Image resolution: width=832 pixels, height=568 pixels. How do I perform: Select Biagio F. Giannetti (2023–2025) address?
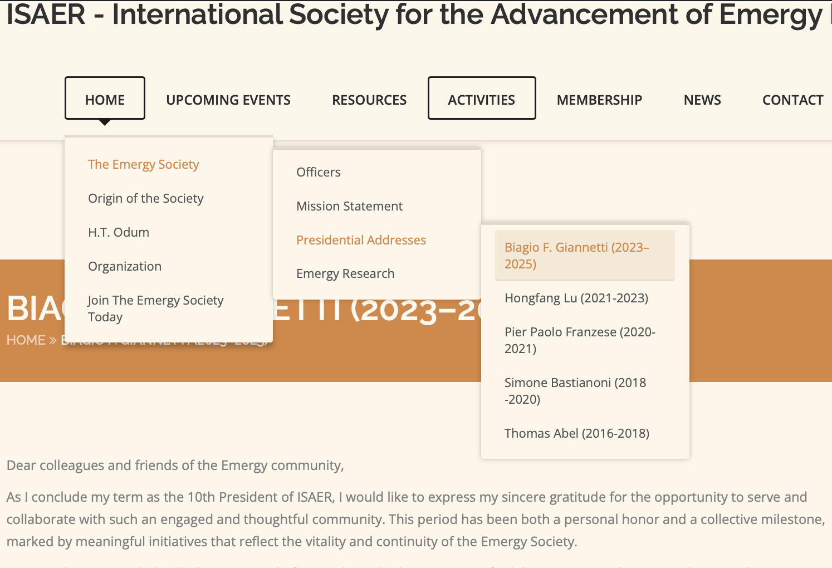(576, 256)
